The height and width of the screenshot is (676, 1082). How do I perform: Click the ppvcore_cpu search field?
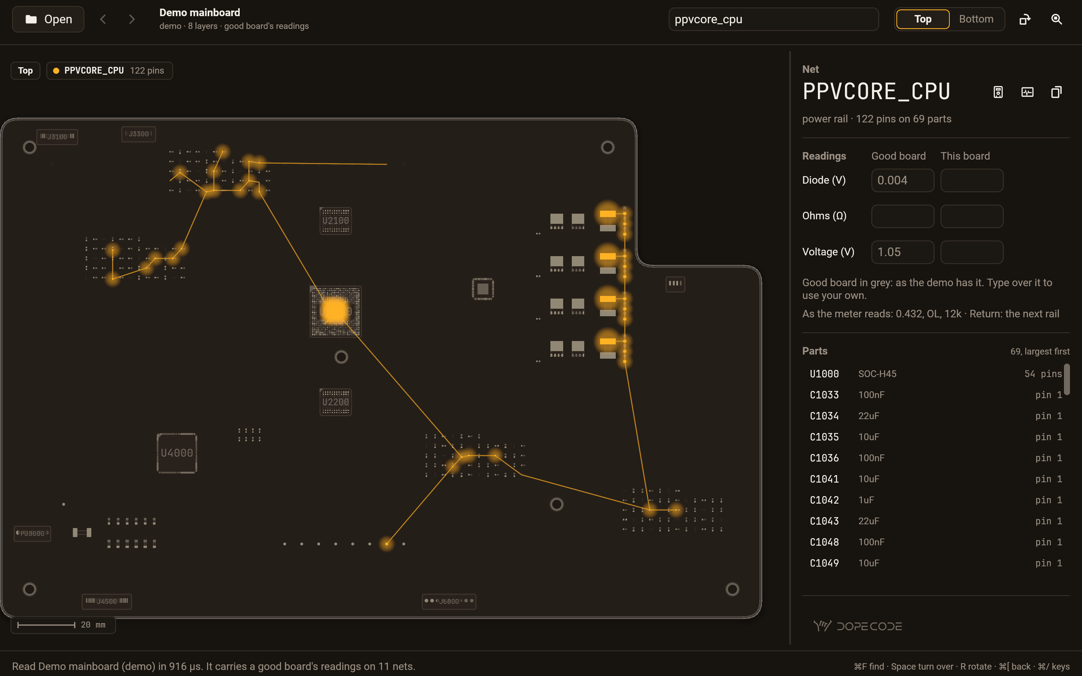pyautogui.click(x=774, y=19)
